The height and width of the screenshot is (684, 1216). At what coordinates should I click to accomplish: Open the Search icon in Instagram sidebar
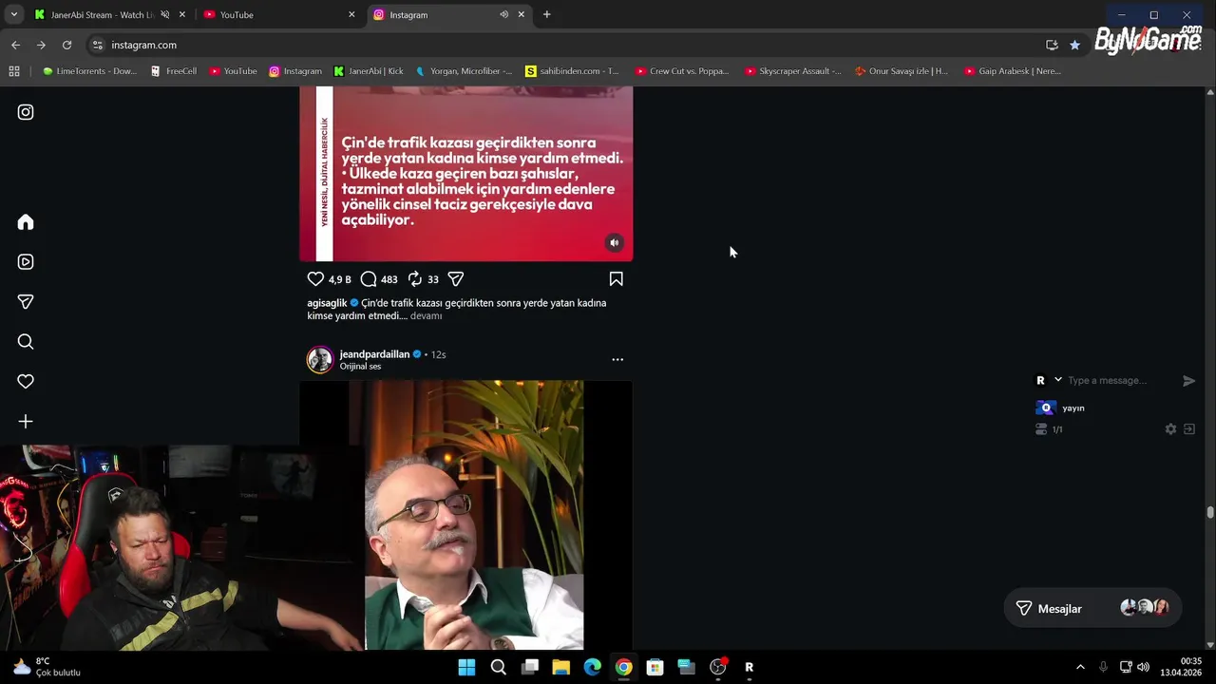pos(26,342)
